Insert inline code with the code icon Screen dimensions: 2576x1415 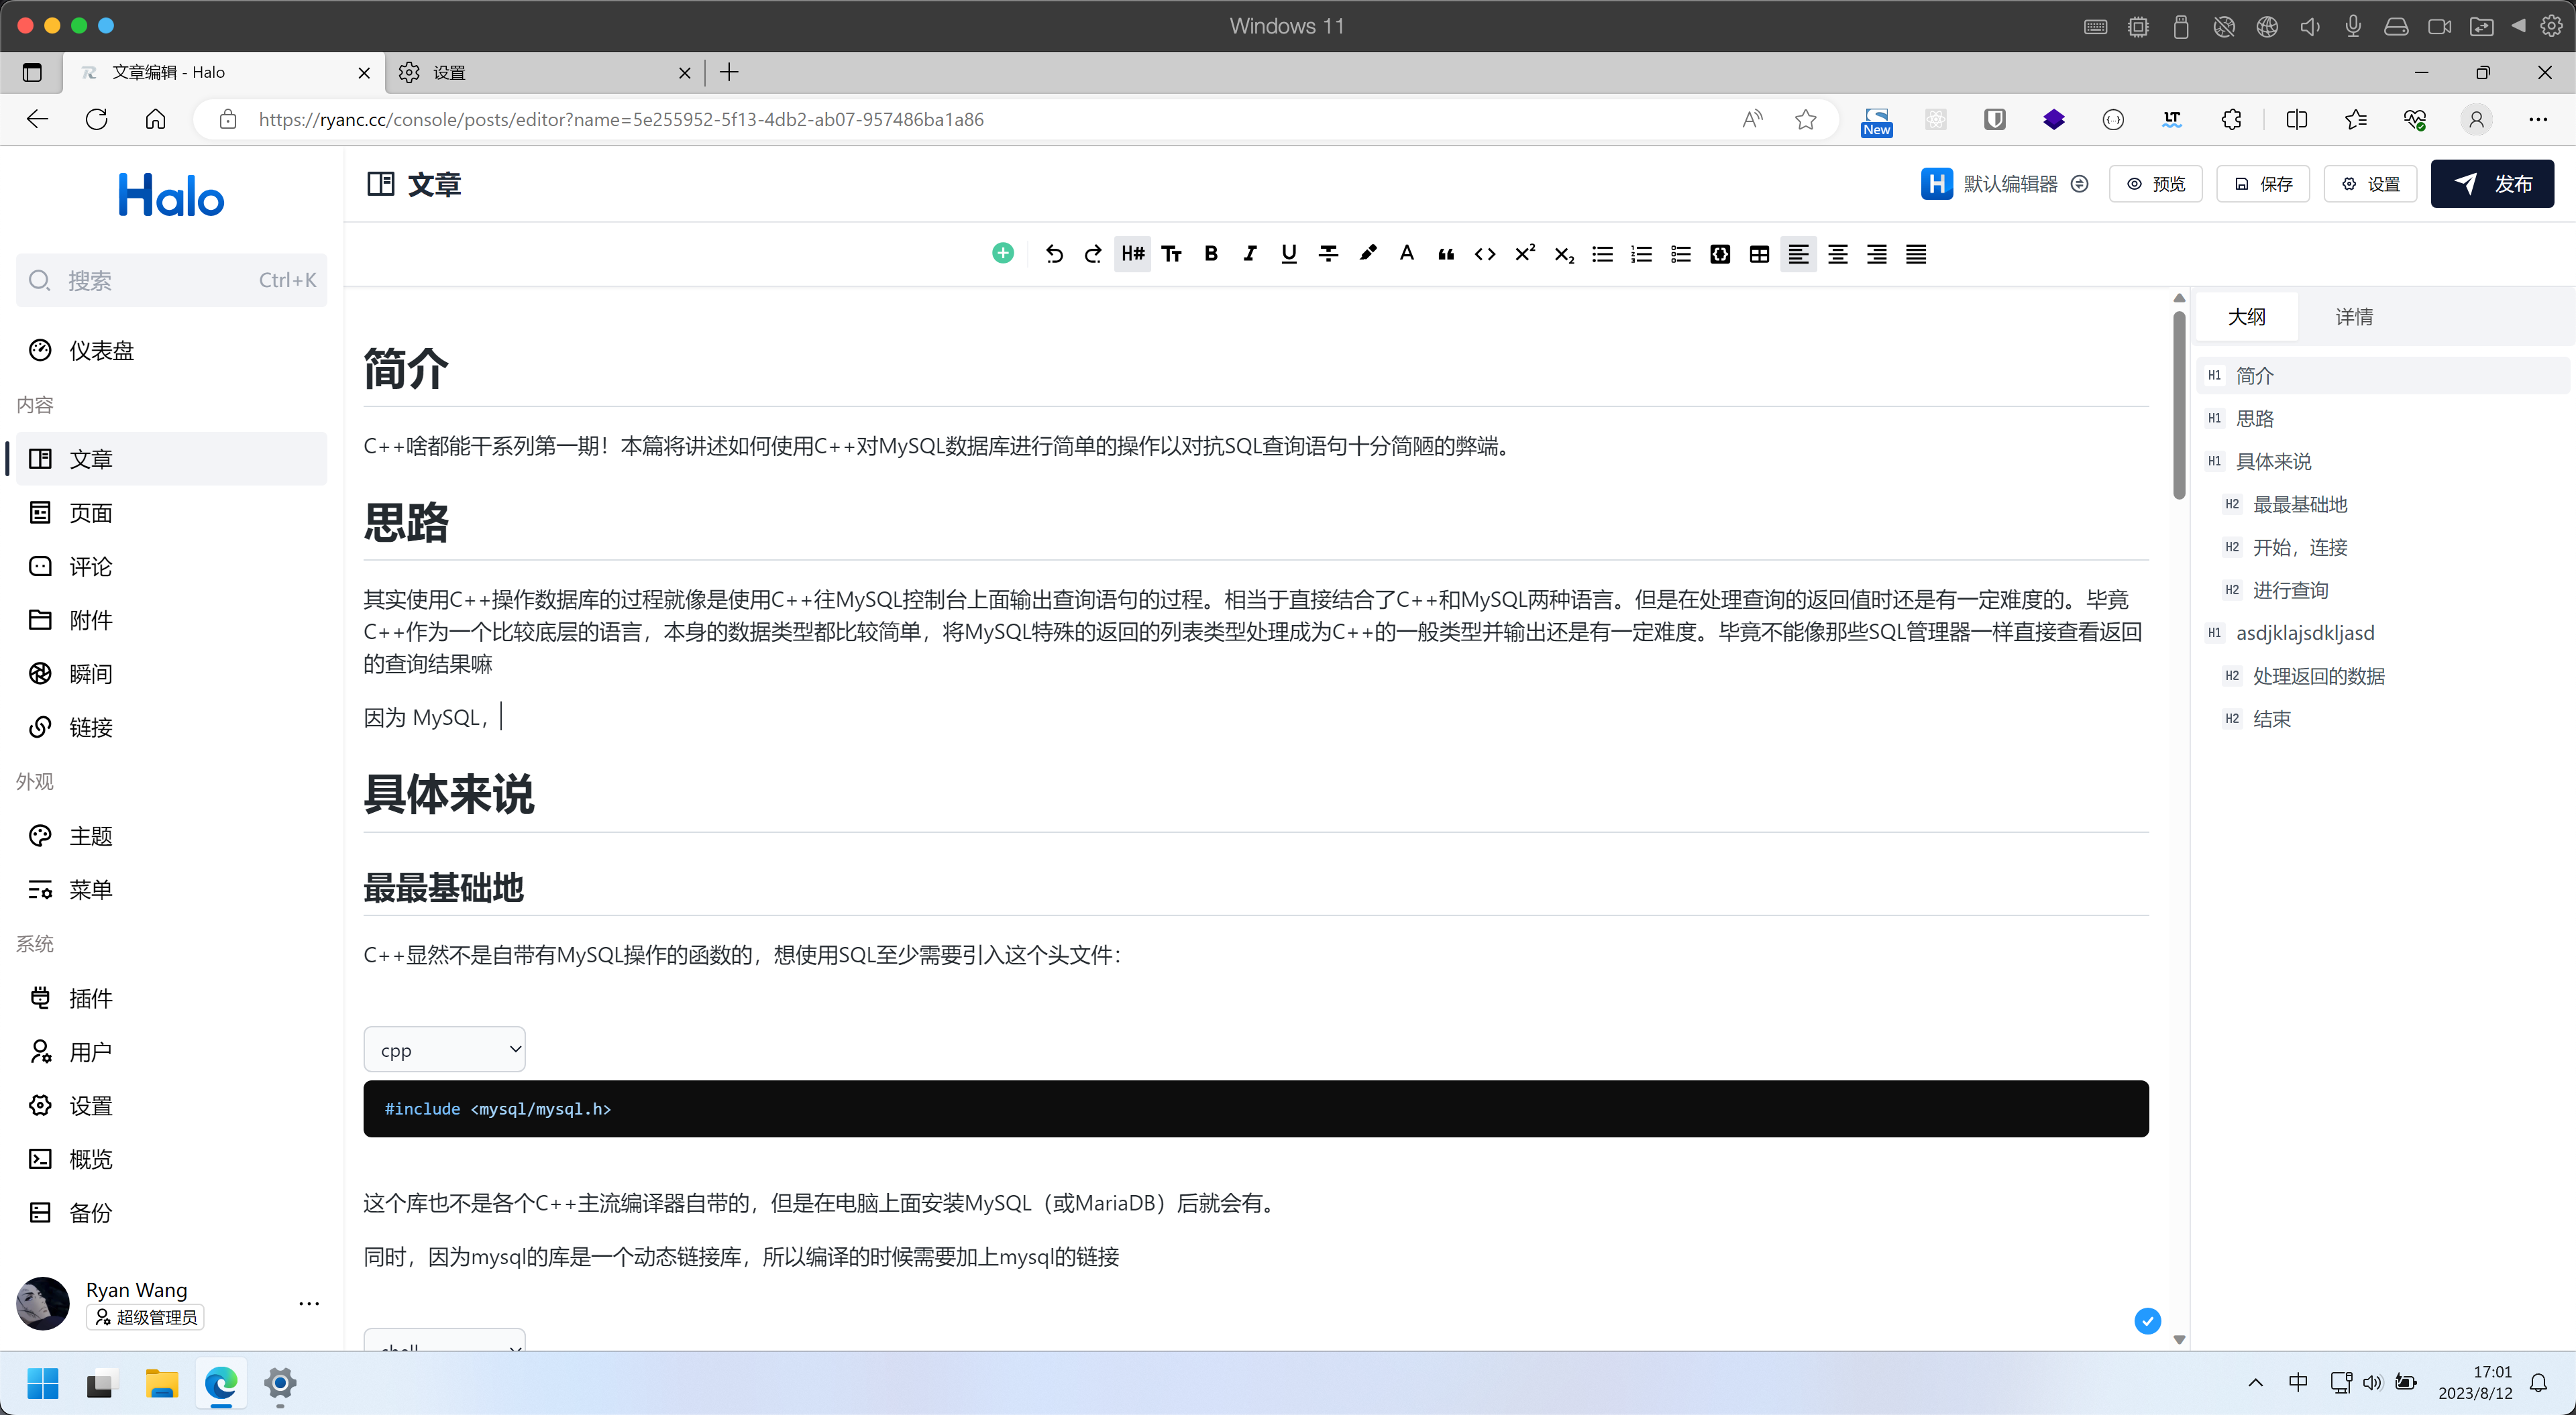(x=1484, y=254)
